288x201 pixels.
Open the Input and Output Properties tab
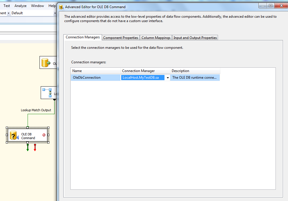click(195, 38)
